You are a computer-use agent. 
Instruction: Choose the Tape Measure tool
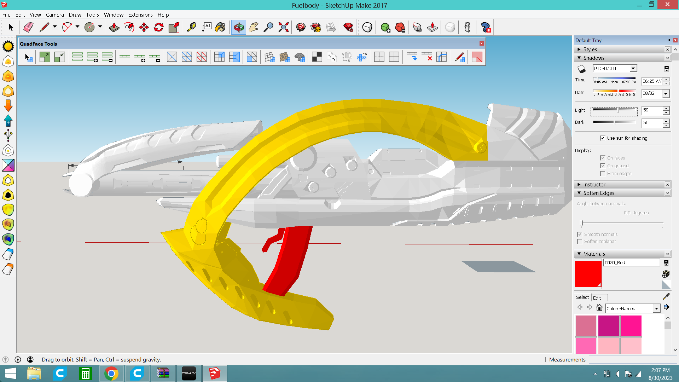point(191,27)
